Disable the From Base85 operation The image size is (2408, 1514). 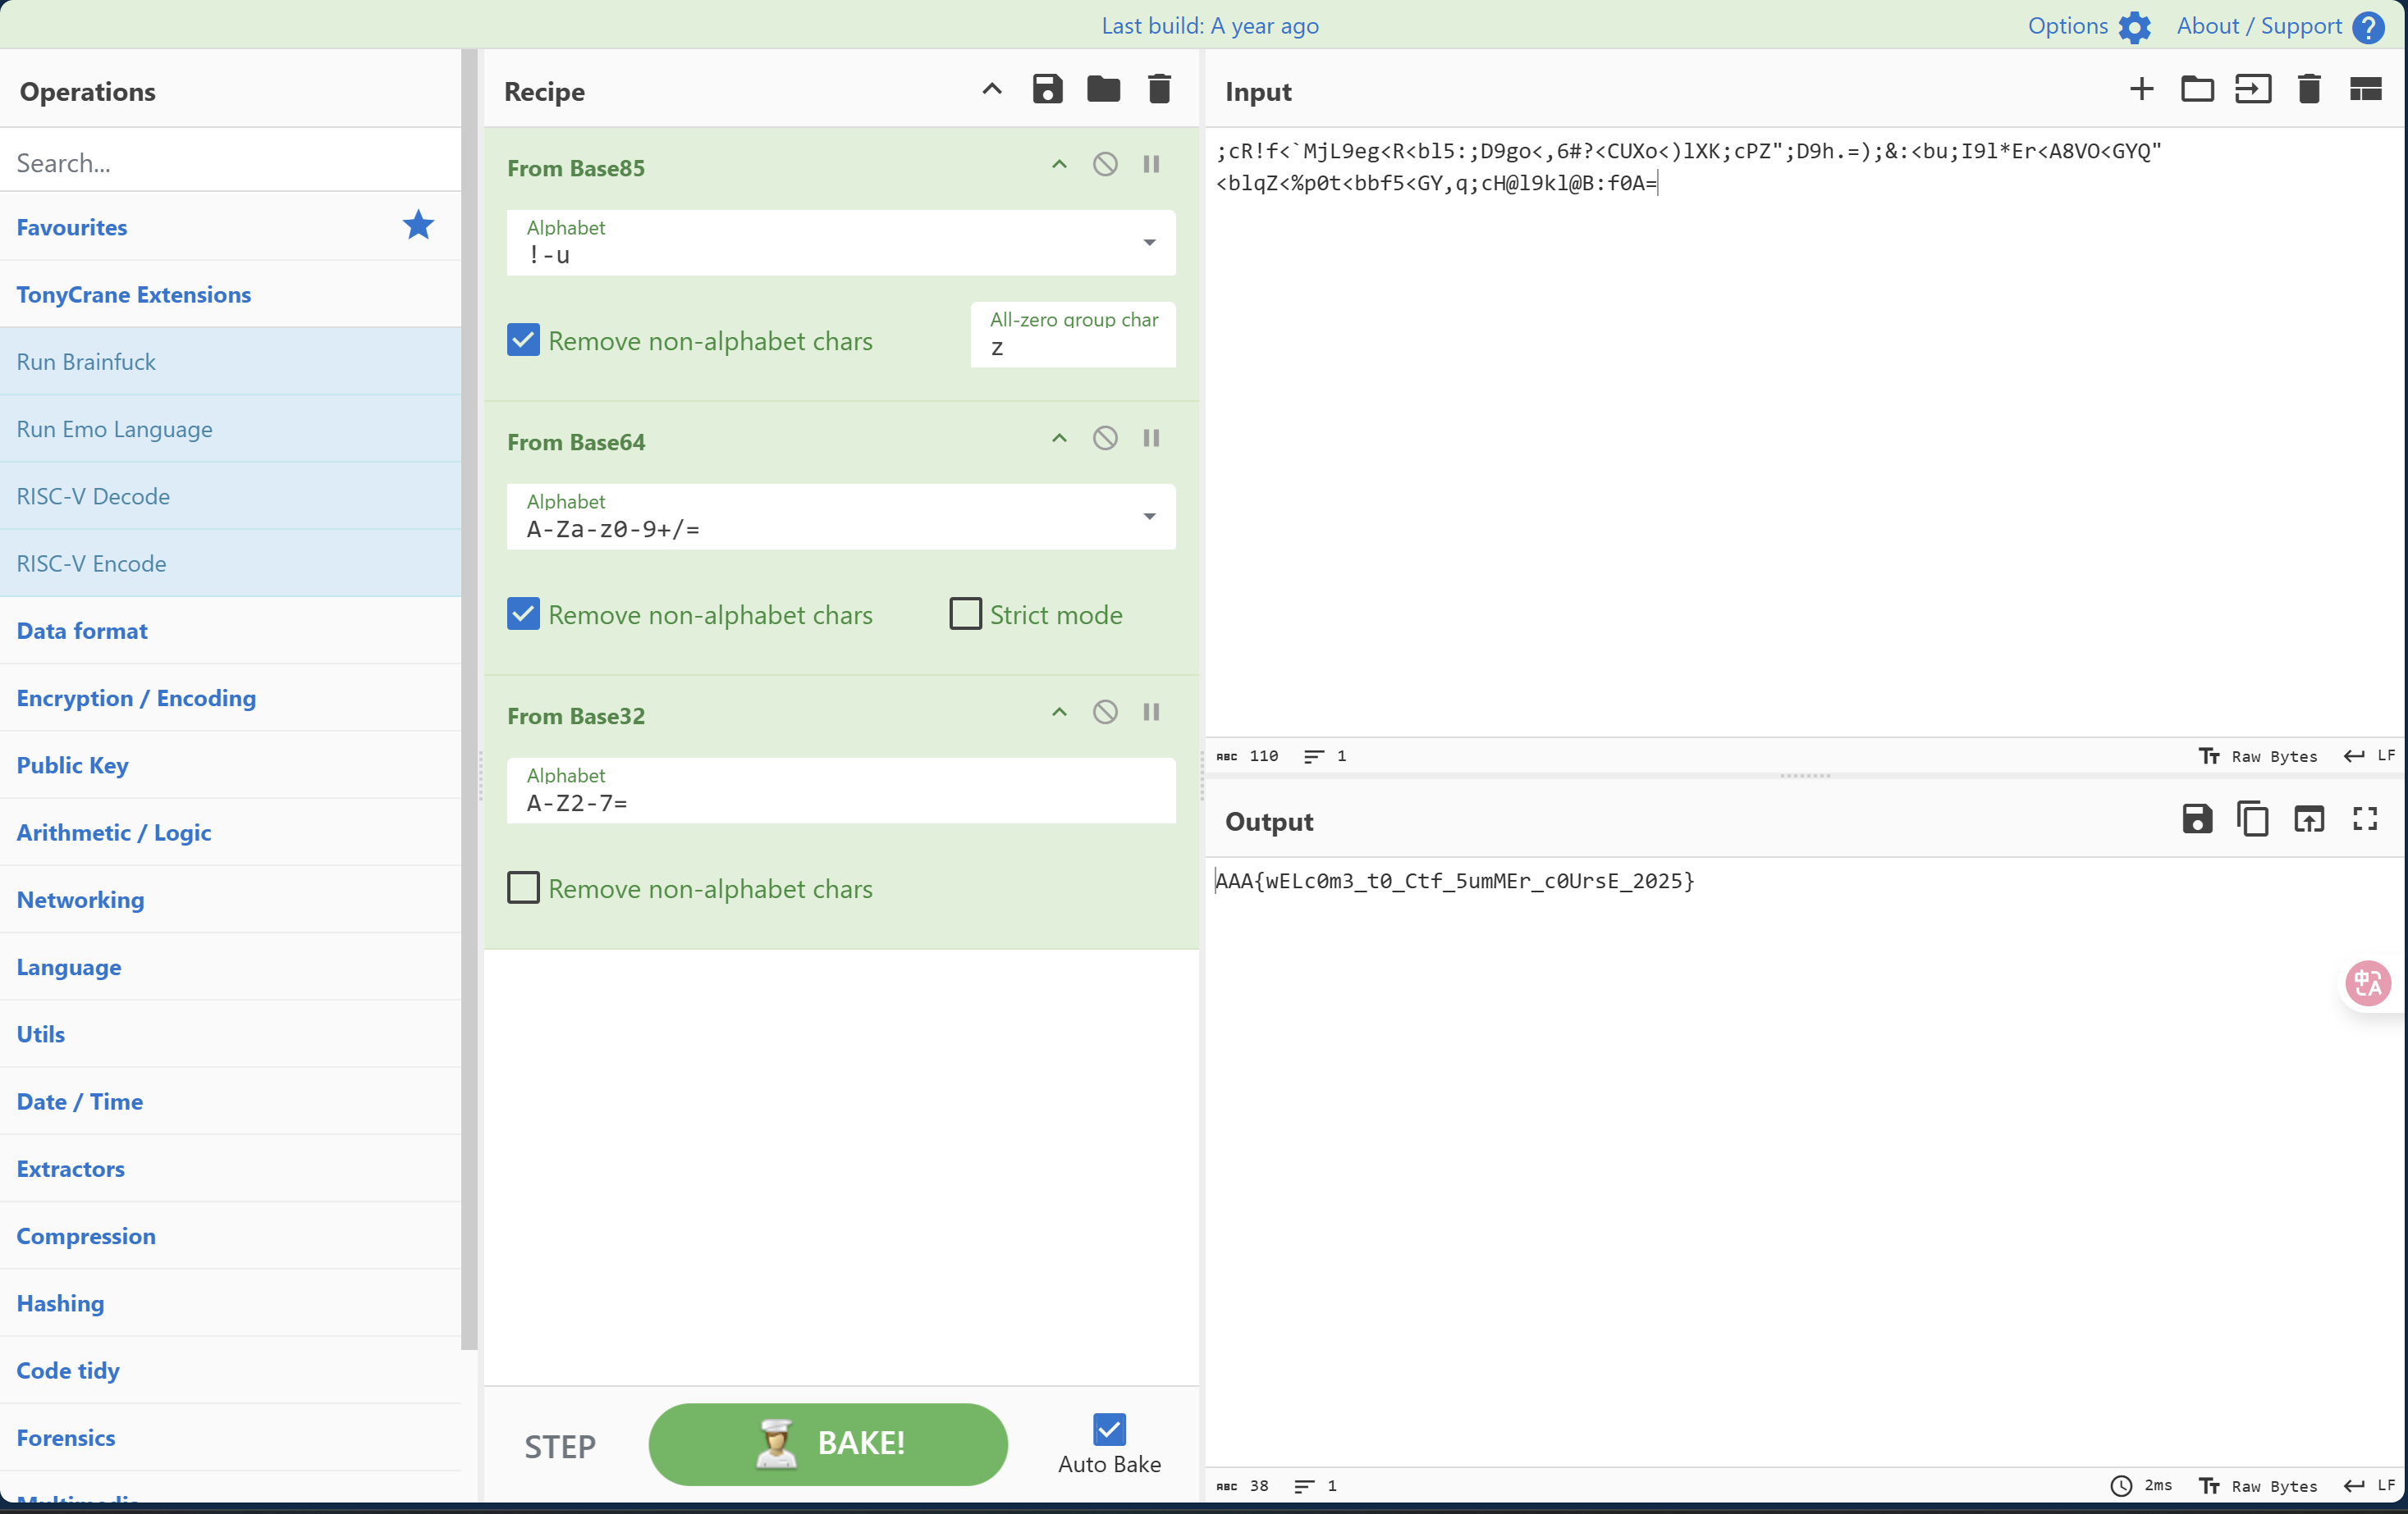tap(1105, 165)
